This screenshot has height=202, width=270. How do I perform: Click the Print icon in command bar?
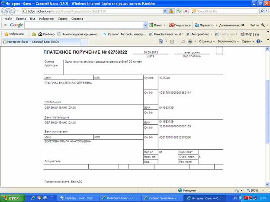pyautogui.click(x=190, y=41)
